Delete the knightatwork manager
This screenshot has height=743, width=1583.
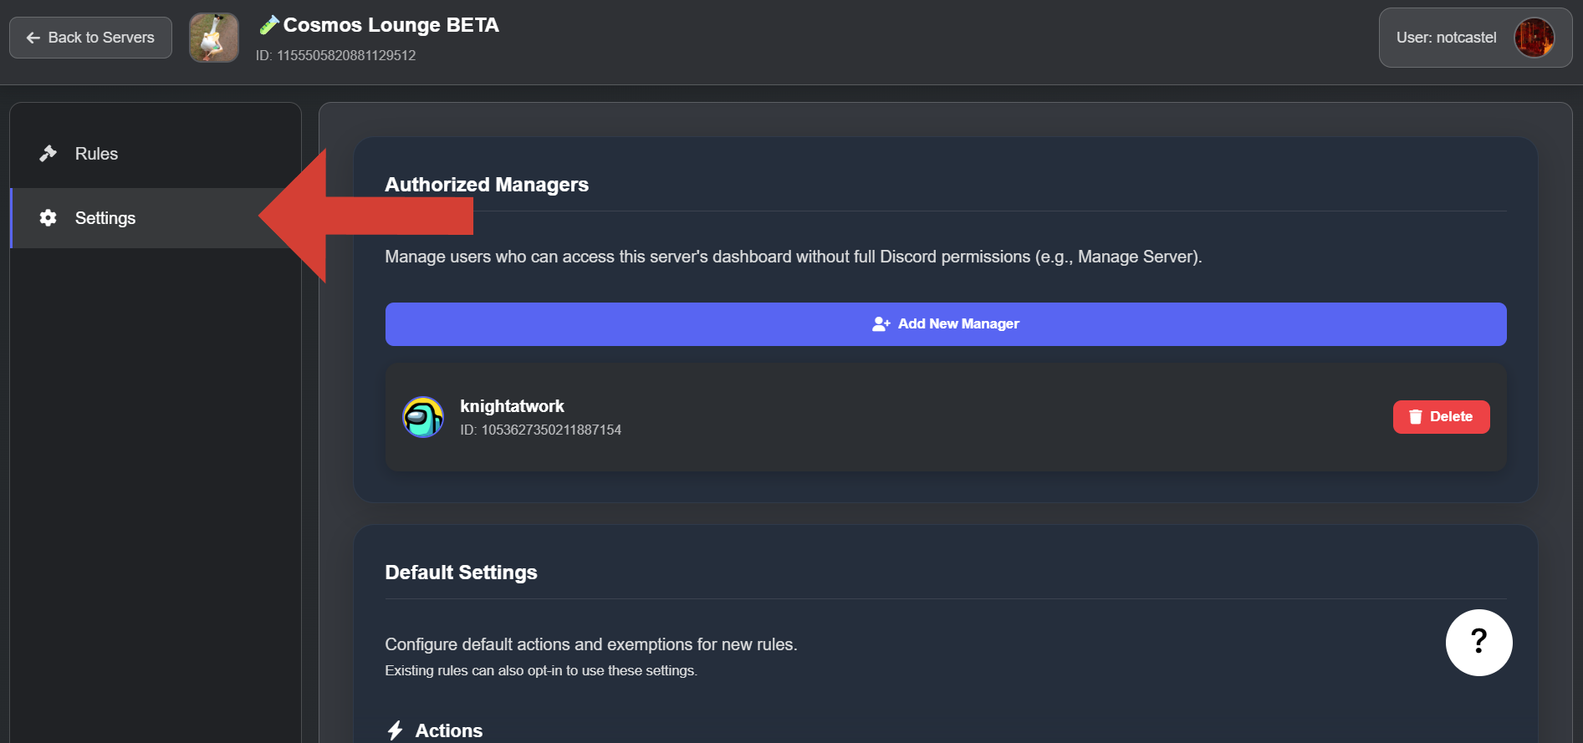(1440, 417)
